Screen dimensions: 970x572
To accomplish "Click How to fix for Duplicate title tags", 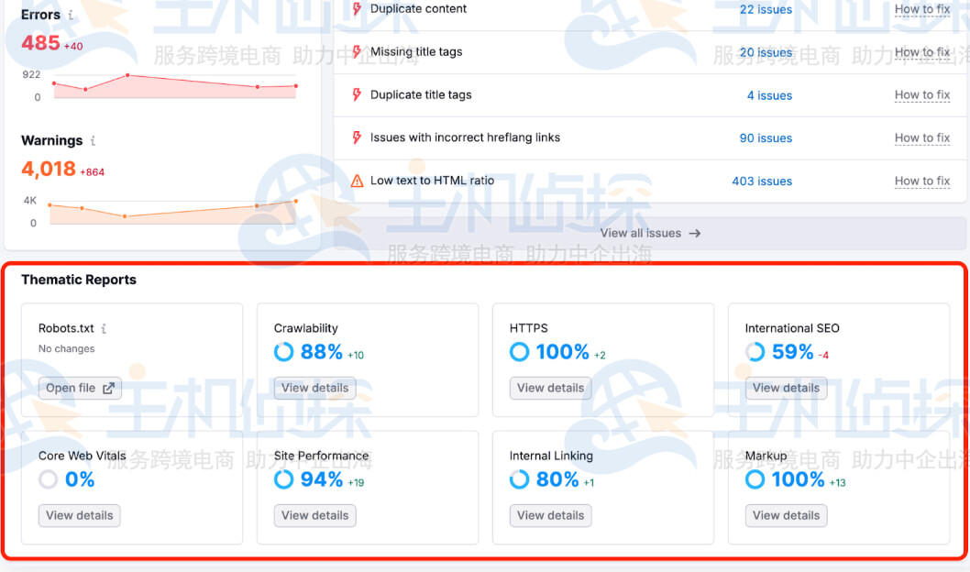I will point(921,95).
